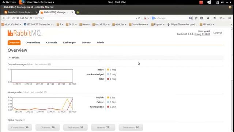
Task: Click the yellow Ready color swatch
Action: 108,70
